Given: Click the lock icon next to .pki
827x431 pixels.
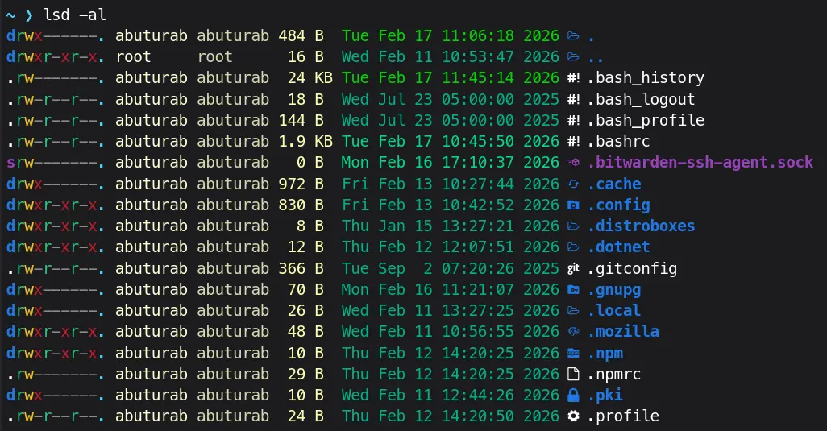Looking at the screenshot, I should click(x=573, y=395).
